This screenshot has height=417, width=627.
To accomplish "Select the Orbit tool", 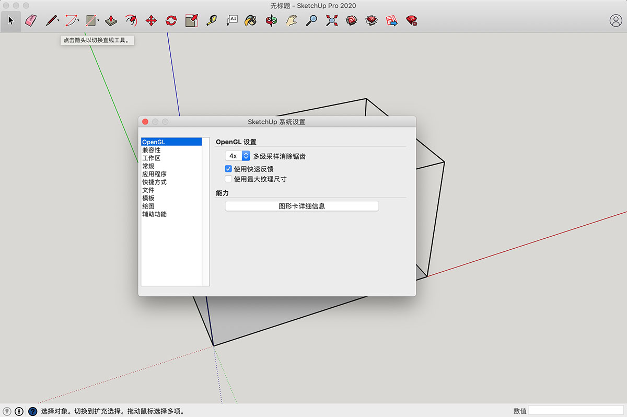I will tap(271, 21).
